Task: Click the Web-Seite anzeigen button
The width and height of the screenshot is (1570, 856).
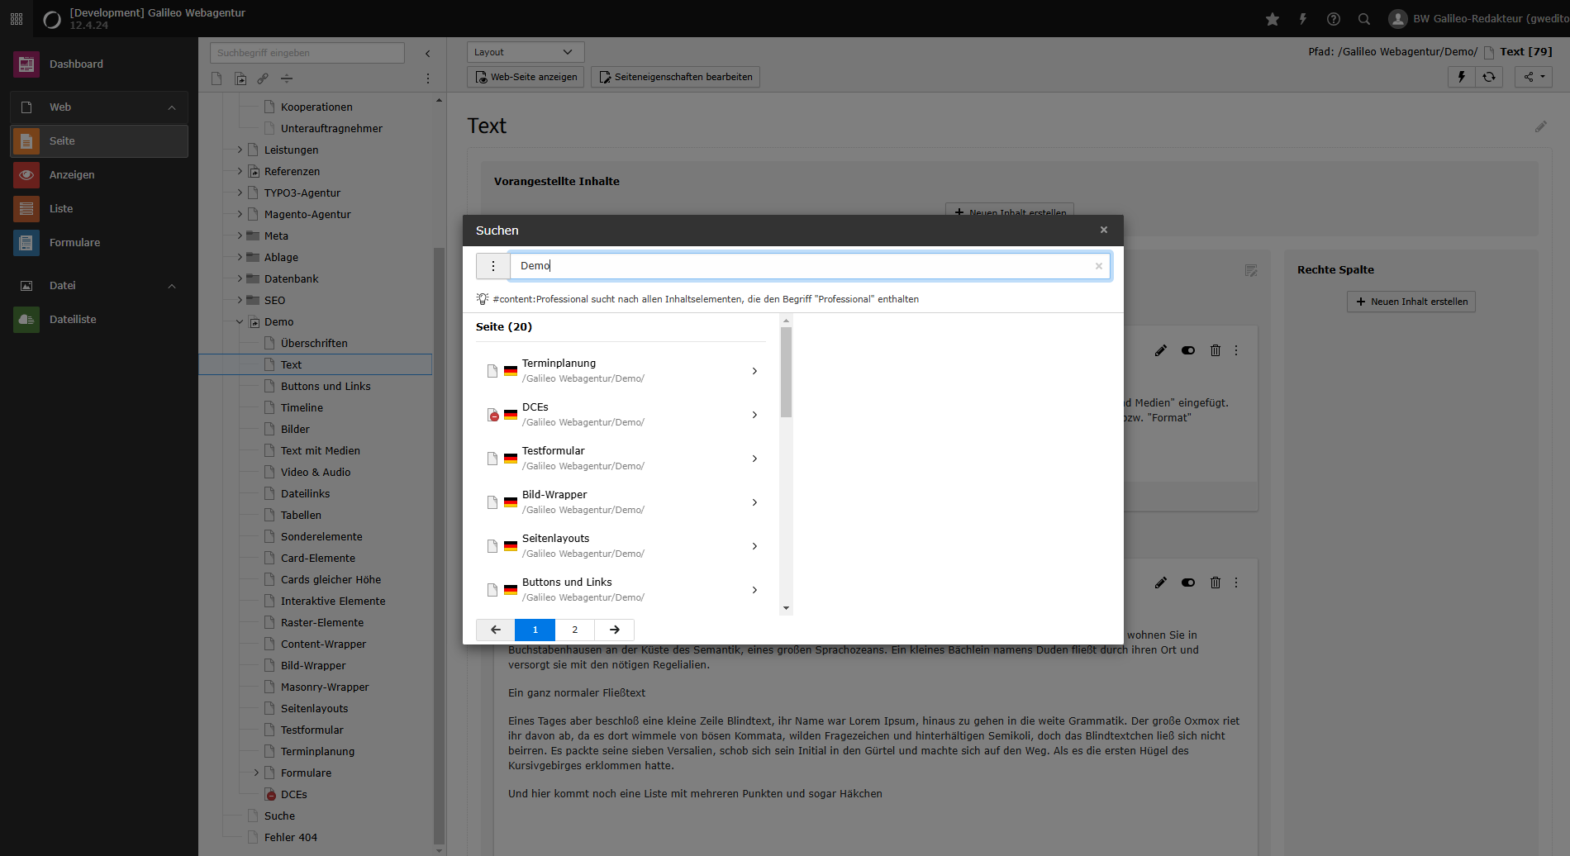Action: [x=526, y=77]
